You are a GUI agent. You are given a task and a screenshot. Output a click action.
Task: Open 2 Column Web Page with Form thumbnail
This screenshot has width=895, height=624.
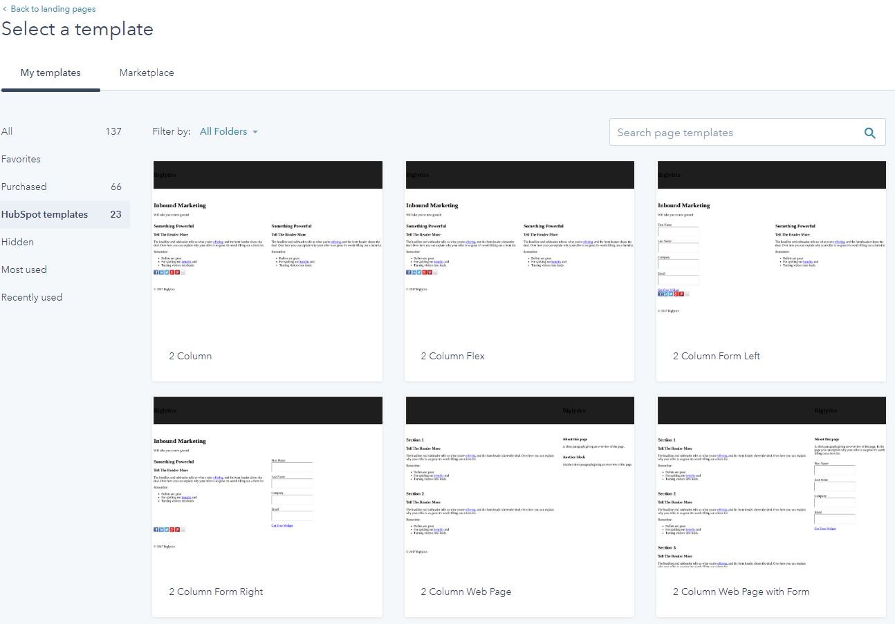tap(771, 482)
